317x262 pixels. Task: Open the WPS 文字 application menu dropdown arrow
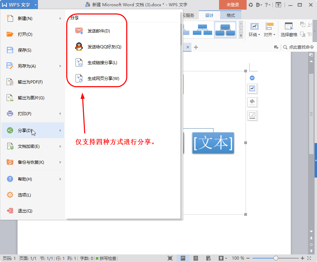[36, 5]
